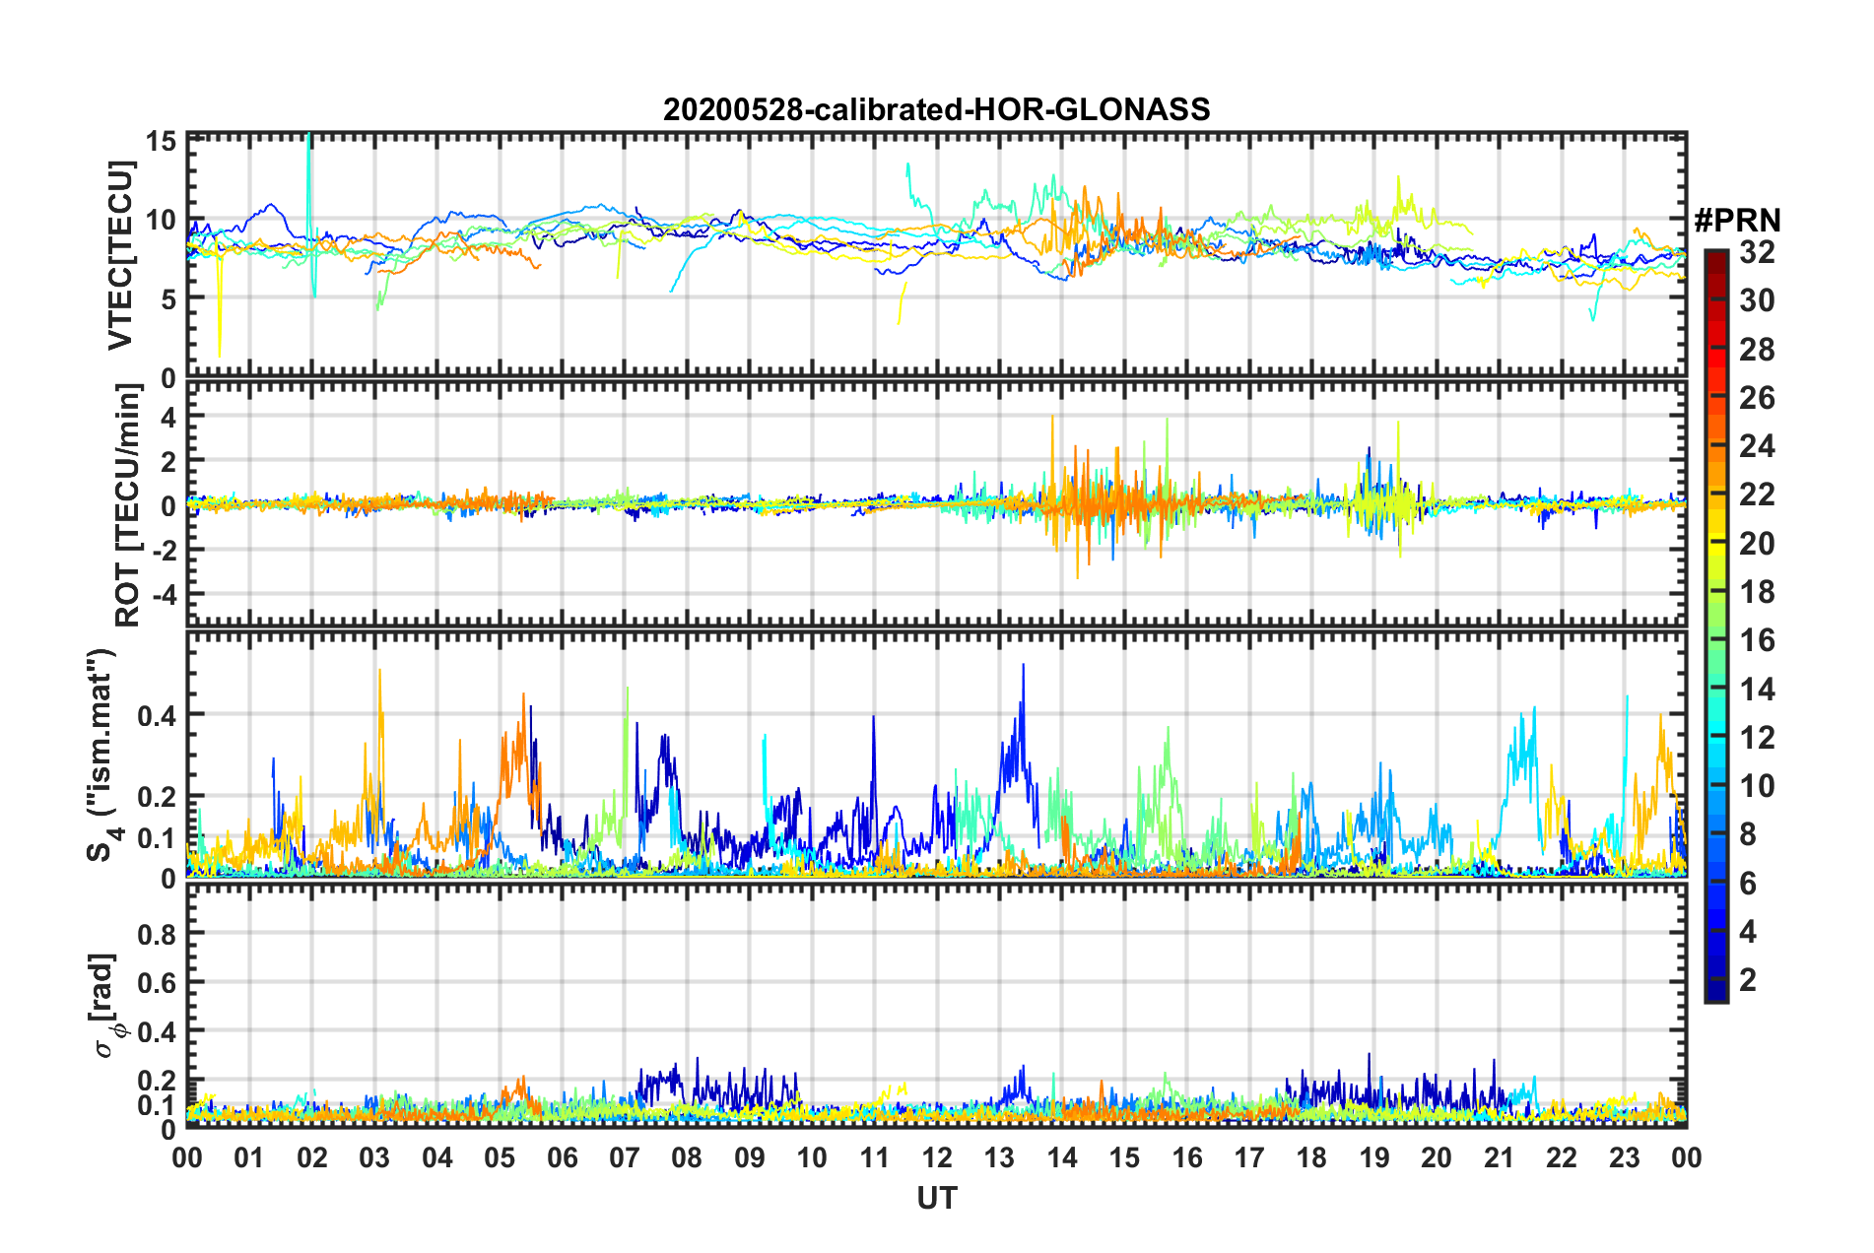
Task: Click S4 y-axis tick label 0.4
Action: pos(157,715)
